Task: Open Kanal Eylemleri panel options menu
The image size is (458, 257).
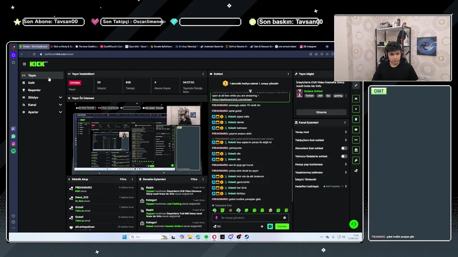Action: pos(345,122)
